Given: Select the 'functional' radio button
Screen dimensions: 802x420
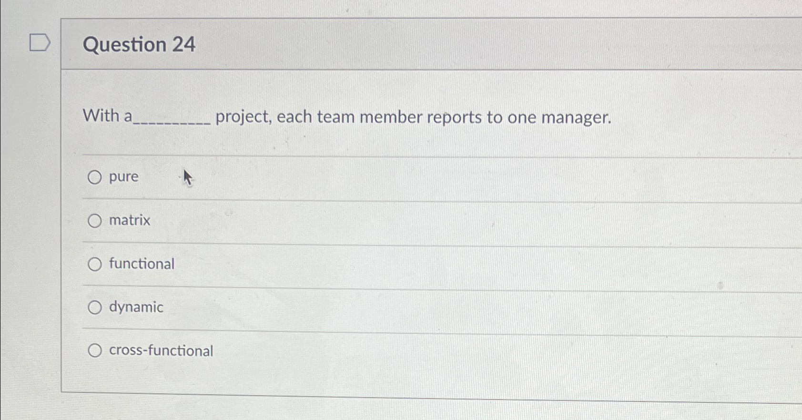Looking at the screenshot, I should point(95,264).
